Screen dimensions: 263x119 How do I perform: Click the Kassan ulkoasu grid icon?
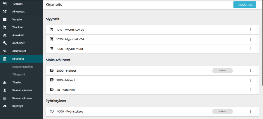(5, 98)
